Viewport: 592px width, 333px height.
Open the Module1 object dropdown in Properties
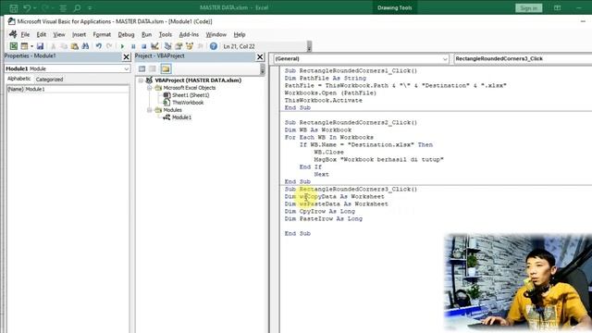coord(126,68)
